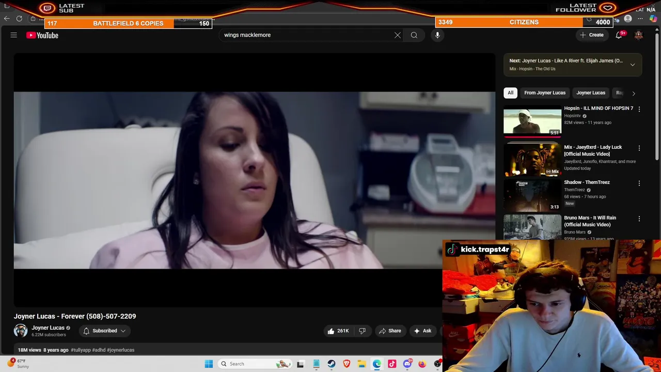661x372 pixels.
Task: Click the 18M views text
Action: point(29,350)
